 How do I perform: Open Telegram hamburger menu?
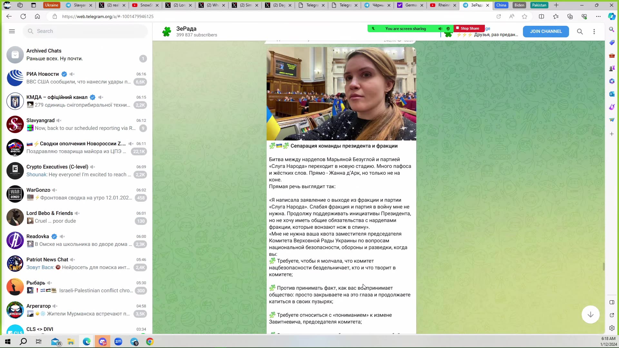tap(12, 31)
